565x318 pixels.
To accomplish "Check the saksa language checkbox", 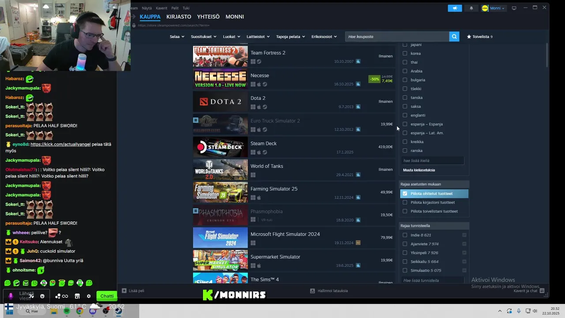I will [405, 106].
